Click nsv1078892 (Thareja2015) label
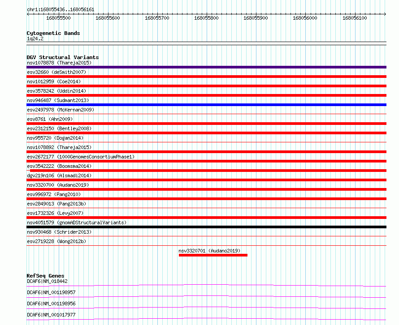This screenshot has width=399, height=325. (x=59, y=147)
